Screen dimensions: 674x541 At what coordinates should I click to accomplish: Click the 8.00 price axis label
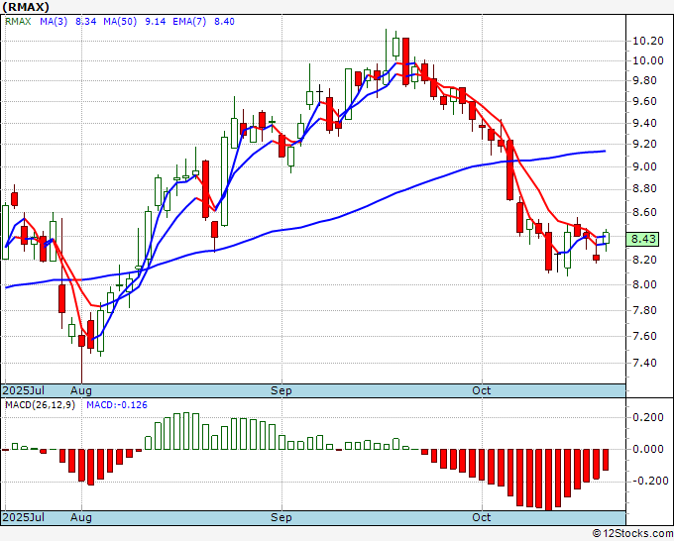645,284
